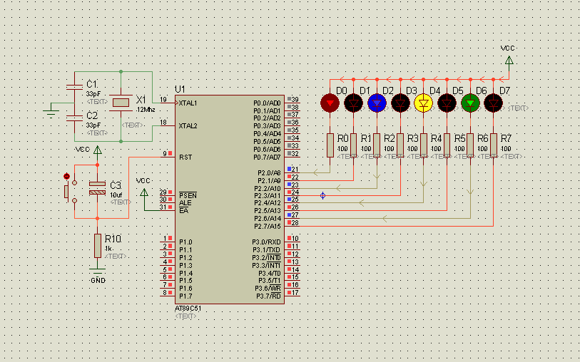Select the ground symbol beside C1 and C2

click(51, 113)
